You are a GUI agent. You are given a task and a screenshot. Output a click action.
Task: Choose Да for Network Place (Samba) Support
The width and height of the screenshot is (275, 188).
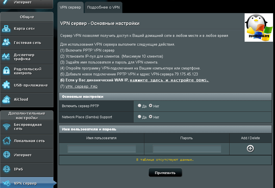139,117
